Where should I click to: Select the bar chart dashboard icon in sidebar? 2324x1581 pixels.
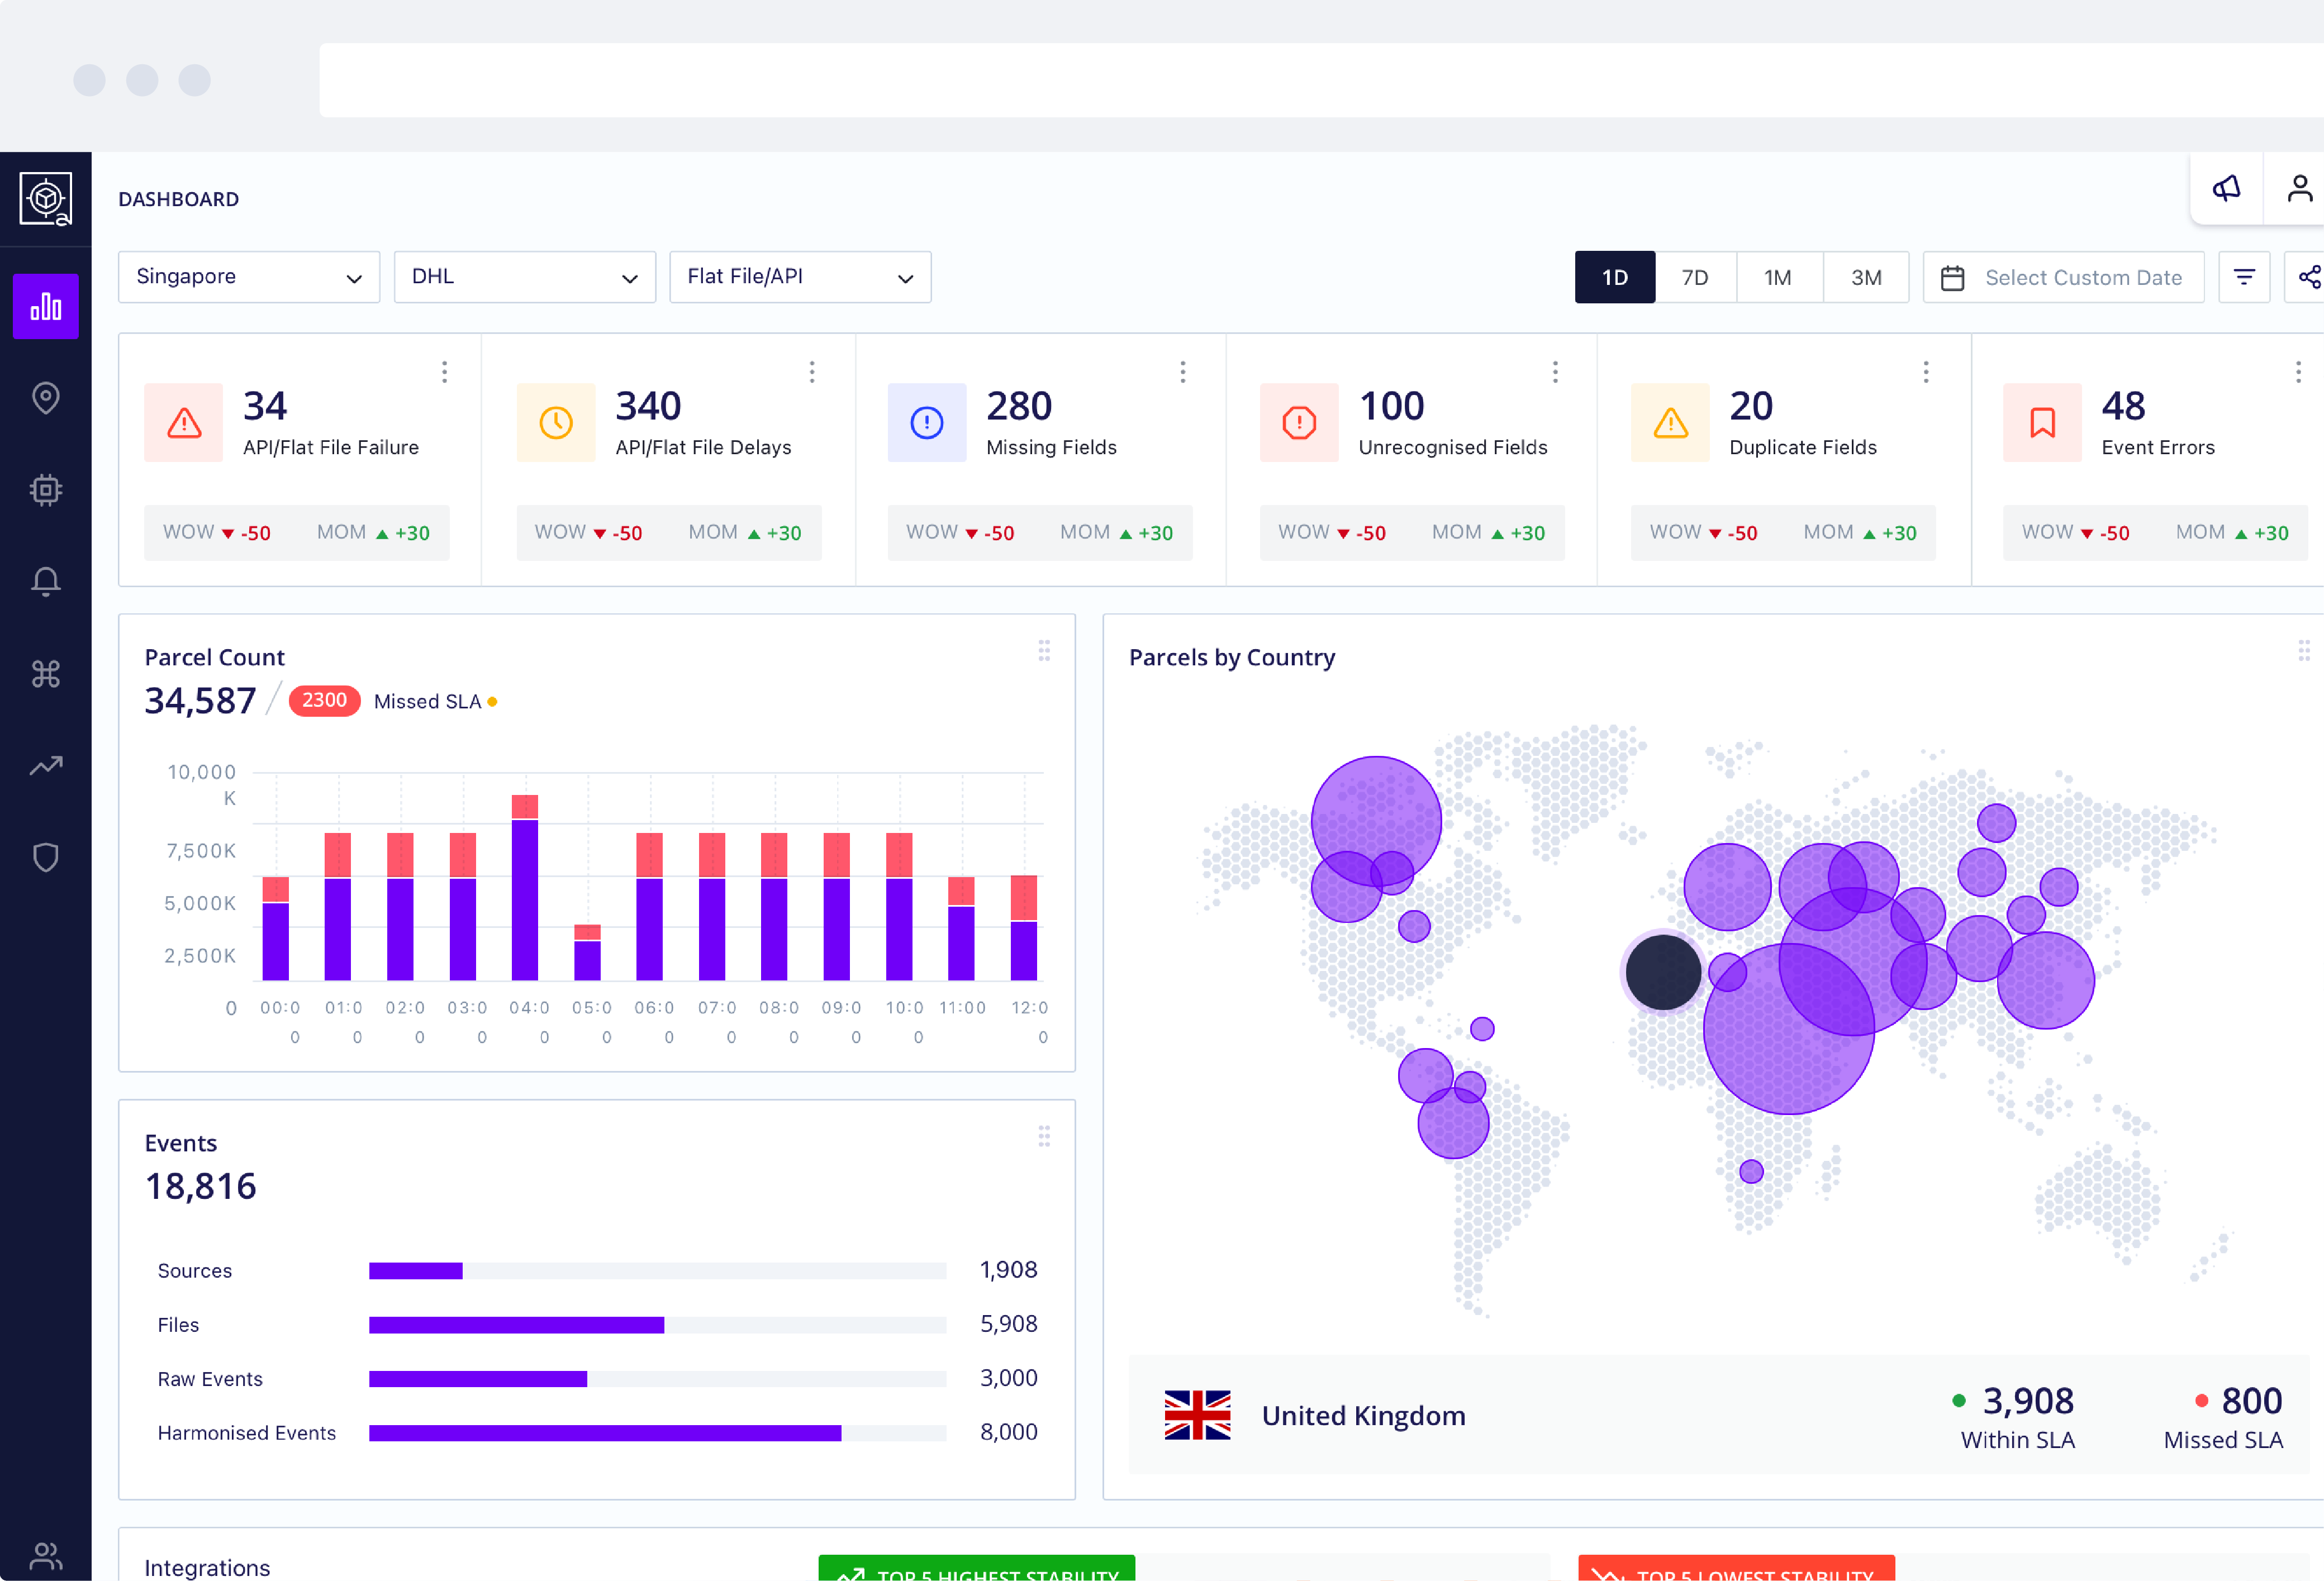(x=45, y=306)
